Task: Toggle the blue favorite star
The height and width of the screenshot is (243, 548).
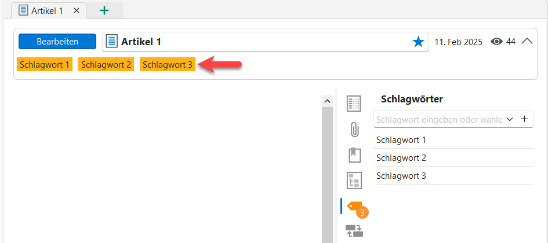Action: (x=418, y=42)
